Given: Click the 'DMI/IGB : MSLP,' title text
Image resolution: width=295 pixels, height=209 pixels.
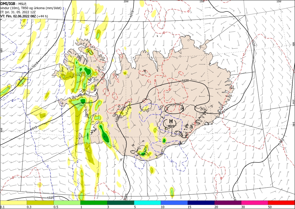Looking at the screenshot, I should click(x=14, y=3).
